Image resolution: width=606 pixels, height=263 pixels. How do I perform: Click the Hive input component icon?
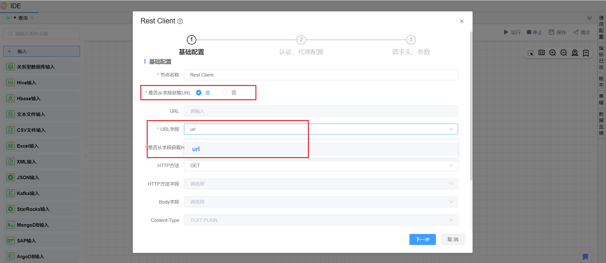(10, 83)
